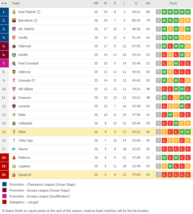This screenshot has width=193, height=214.
Task: Click the Villarreal yellow crest icon
Action: (14, 46)
